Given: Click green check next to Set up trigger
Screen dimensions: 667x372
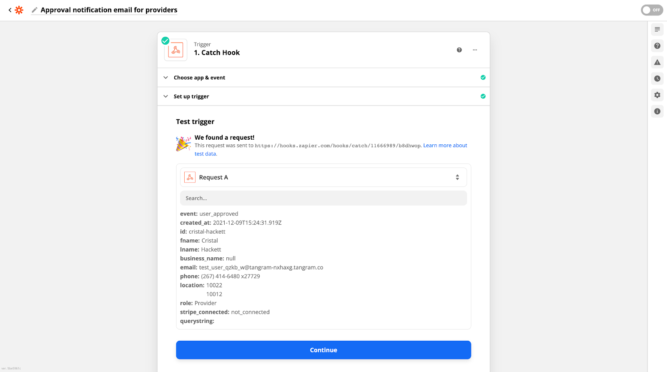Looking at the screenshot, I should pyautogui.click(x=483, y=96).
